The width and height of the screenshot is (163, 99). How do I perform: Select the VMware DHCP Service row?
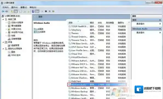[97, 64]
